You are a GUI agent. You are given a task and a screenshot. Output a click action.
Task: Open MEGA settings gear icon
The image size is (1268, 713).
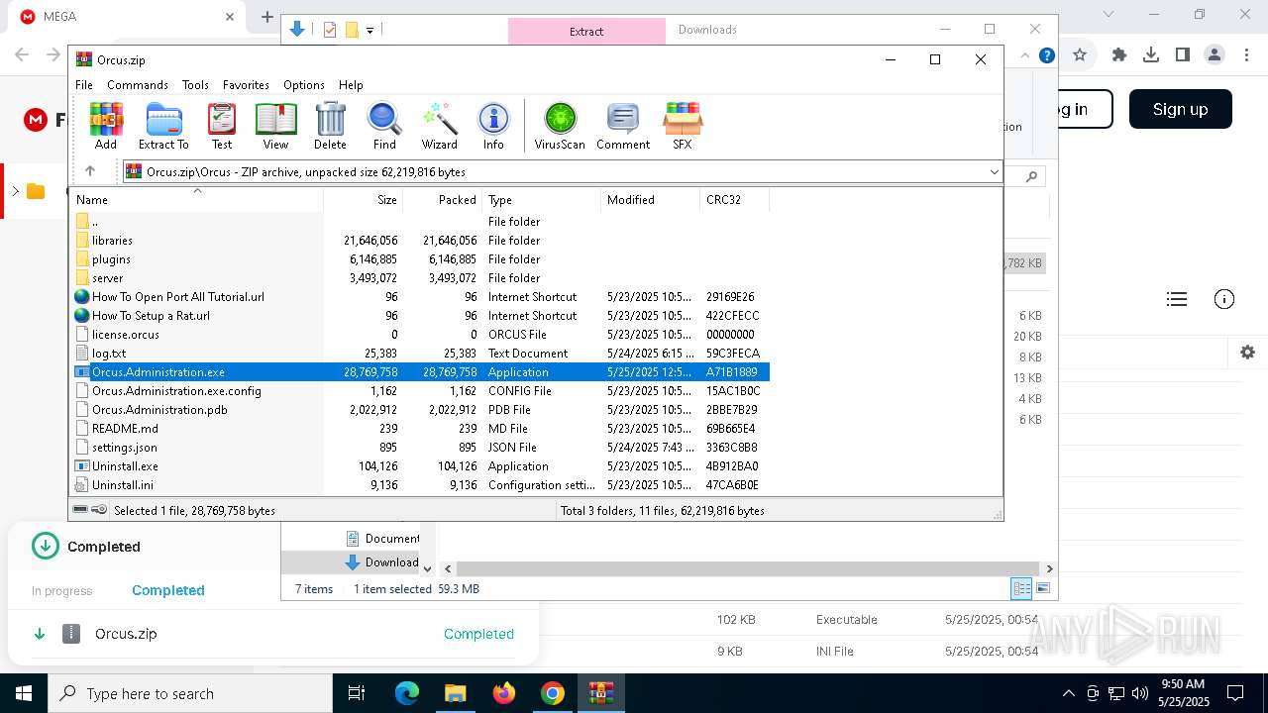[1247, 352]
